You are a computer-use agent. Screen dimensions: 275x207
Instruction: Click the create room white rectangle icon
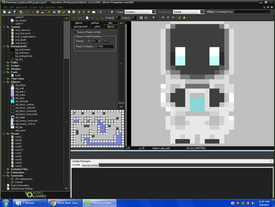pyautogui.click(x=94, y=12)
